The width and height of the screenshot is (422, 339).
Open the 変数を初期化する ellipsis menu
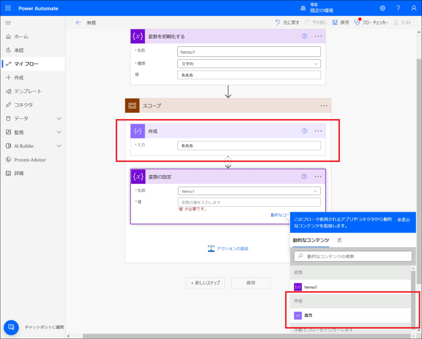coord(318,36)
